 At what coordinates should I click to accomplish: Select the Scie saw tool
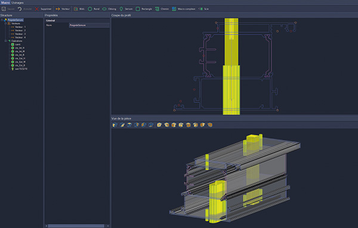pyautogui.click(x=203, y=9)
